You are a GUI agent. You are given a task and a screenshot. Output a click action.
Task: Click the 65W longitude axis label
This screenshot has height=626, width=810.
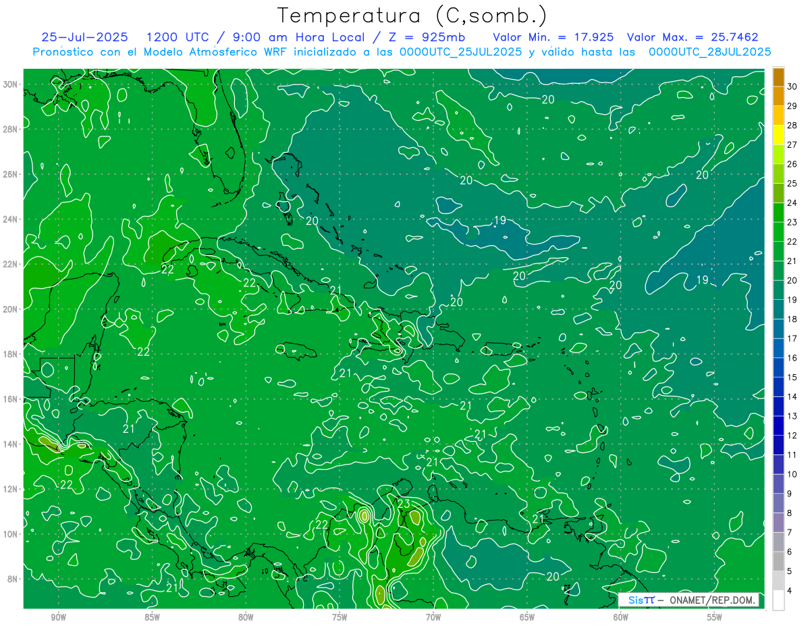[x=527, y=617]
